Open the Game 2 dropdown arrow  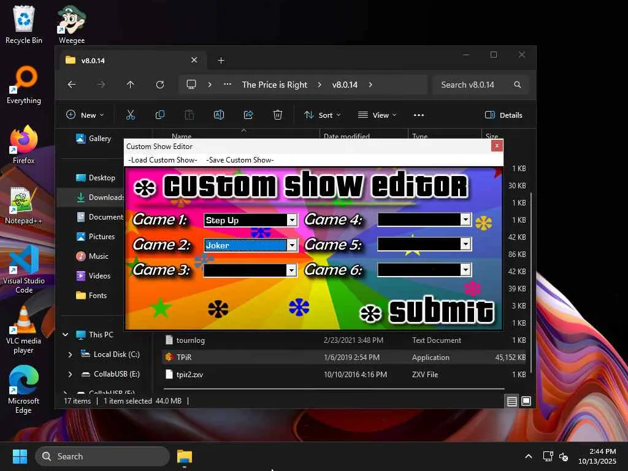pyautogui.click(x=292, y=245)
